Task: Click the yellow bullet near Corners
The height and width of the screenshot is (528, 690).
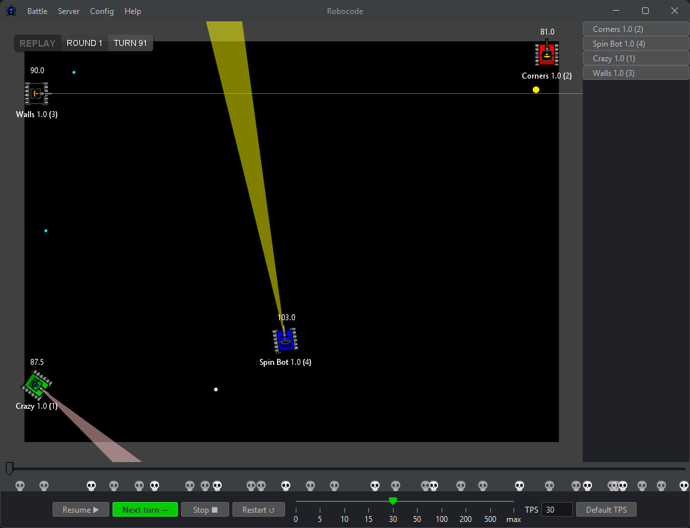Action: [x=535, y=90]
